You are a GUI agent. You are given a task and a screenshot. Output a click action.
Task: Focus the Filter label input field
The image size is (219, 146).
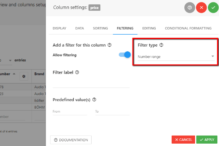(x=91, y=84)
